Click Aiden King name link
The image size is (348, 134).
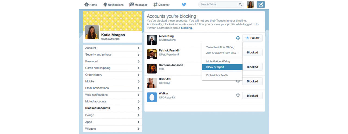coord(166,36)
